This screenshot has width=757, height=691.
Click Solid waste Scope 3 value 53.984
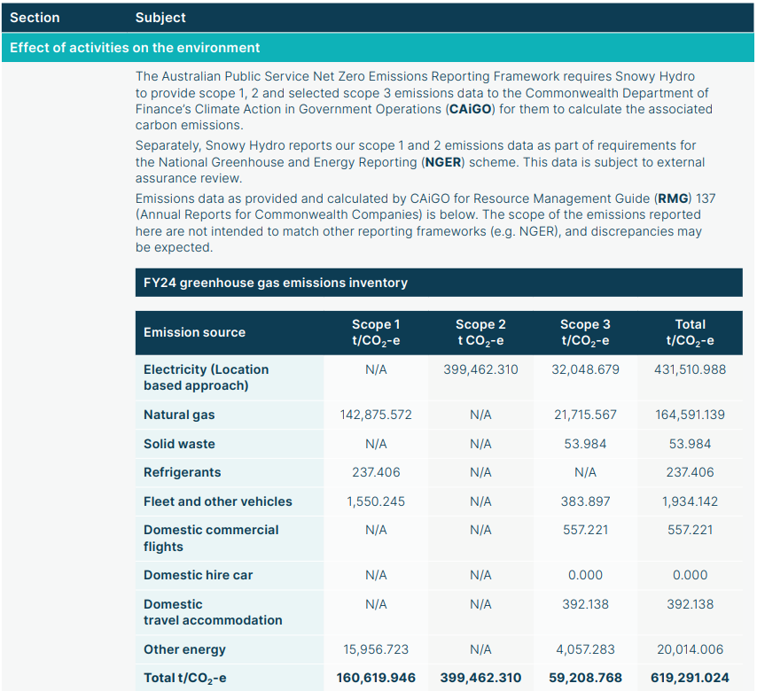click(x=586, y=444)
